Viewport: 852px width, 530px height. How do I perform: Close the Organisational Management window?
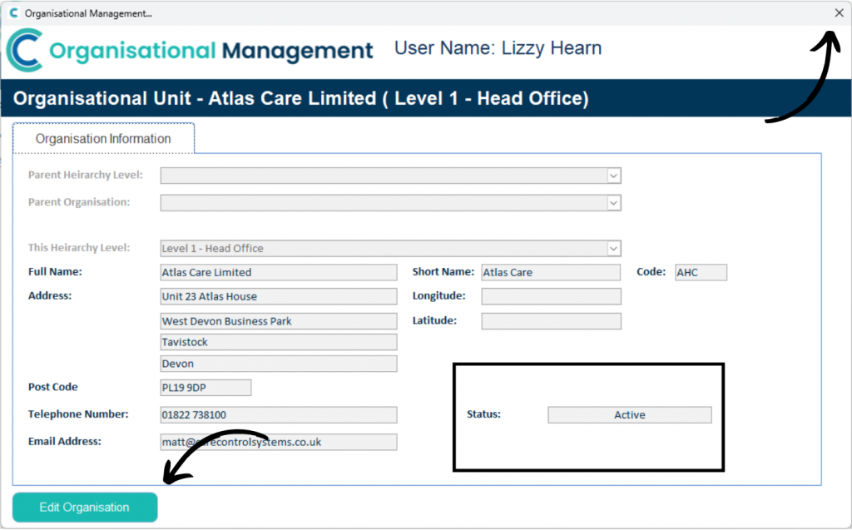839,13
